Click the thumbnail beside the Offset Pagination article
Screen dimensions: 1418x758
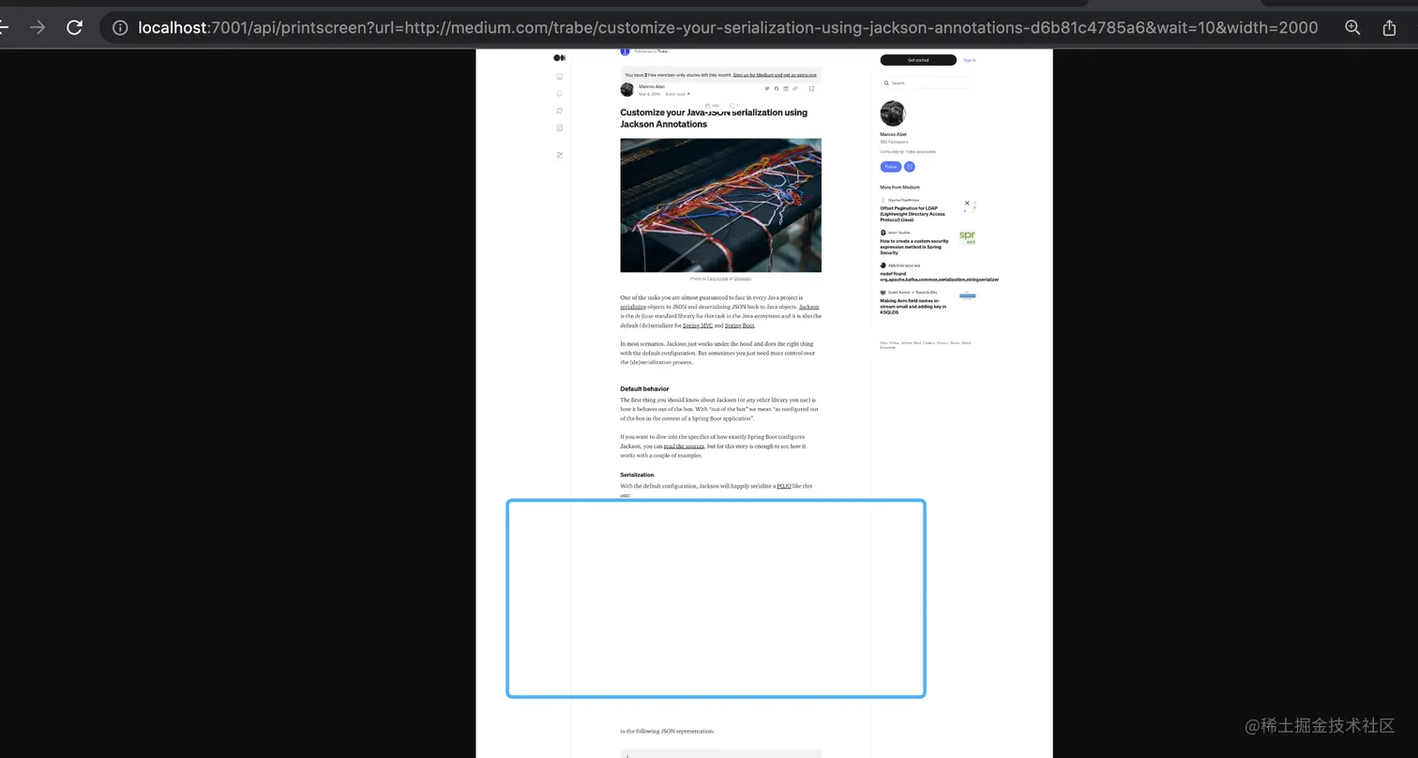tap(967, 205)
